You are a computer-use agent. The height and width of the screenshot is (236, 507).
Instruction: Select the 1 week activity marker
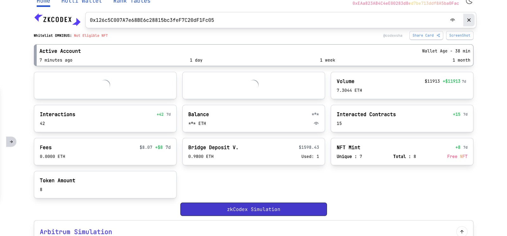[x=327, y=60]
